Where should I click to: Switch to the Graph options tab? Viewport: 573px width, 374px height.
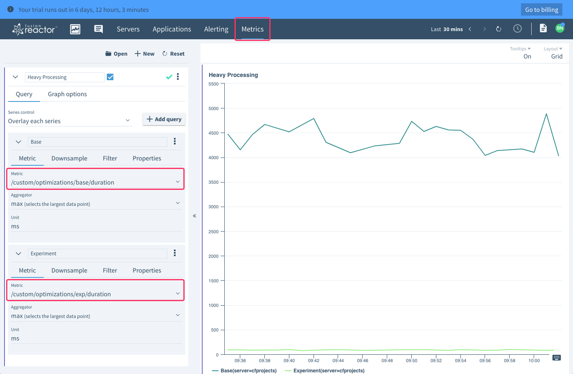tap(67, 94)
